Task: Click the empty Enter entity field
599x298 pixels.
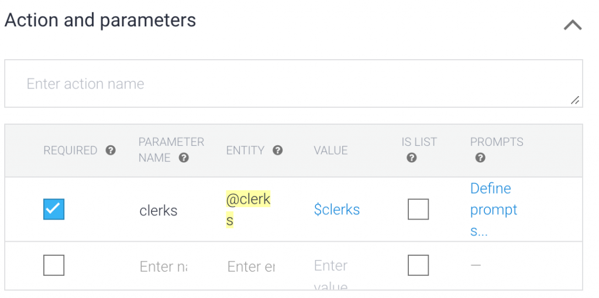Action: 251,267
